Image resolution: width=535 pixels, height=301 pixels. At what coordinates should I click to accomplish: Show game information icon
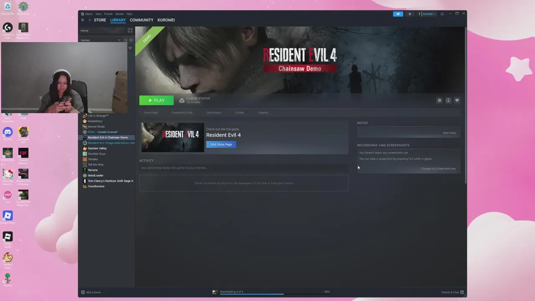tap(448, 100)
